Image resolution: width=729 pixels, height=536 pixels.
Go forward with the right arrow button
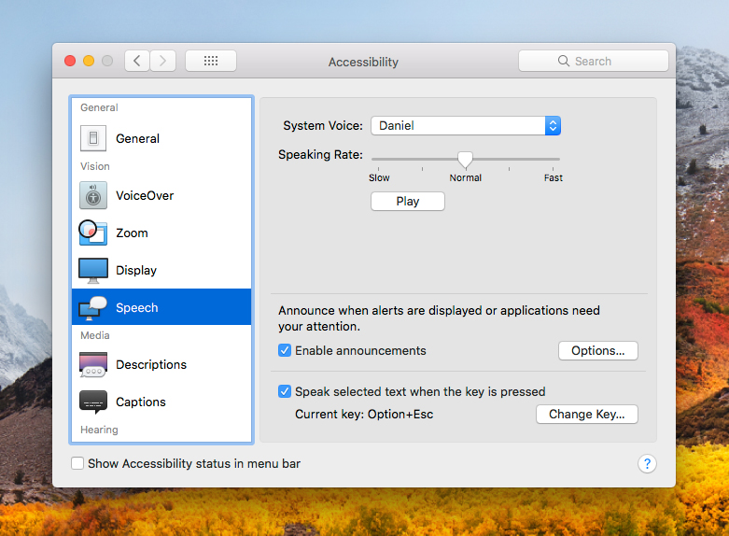click(x=162, y=61)
